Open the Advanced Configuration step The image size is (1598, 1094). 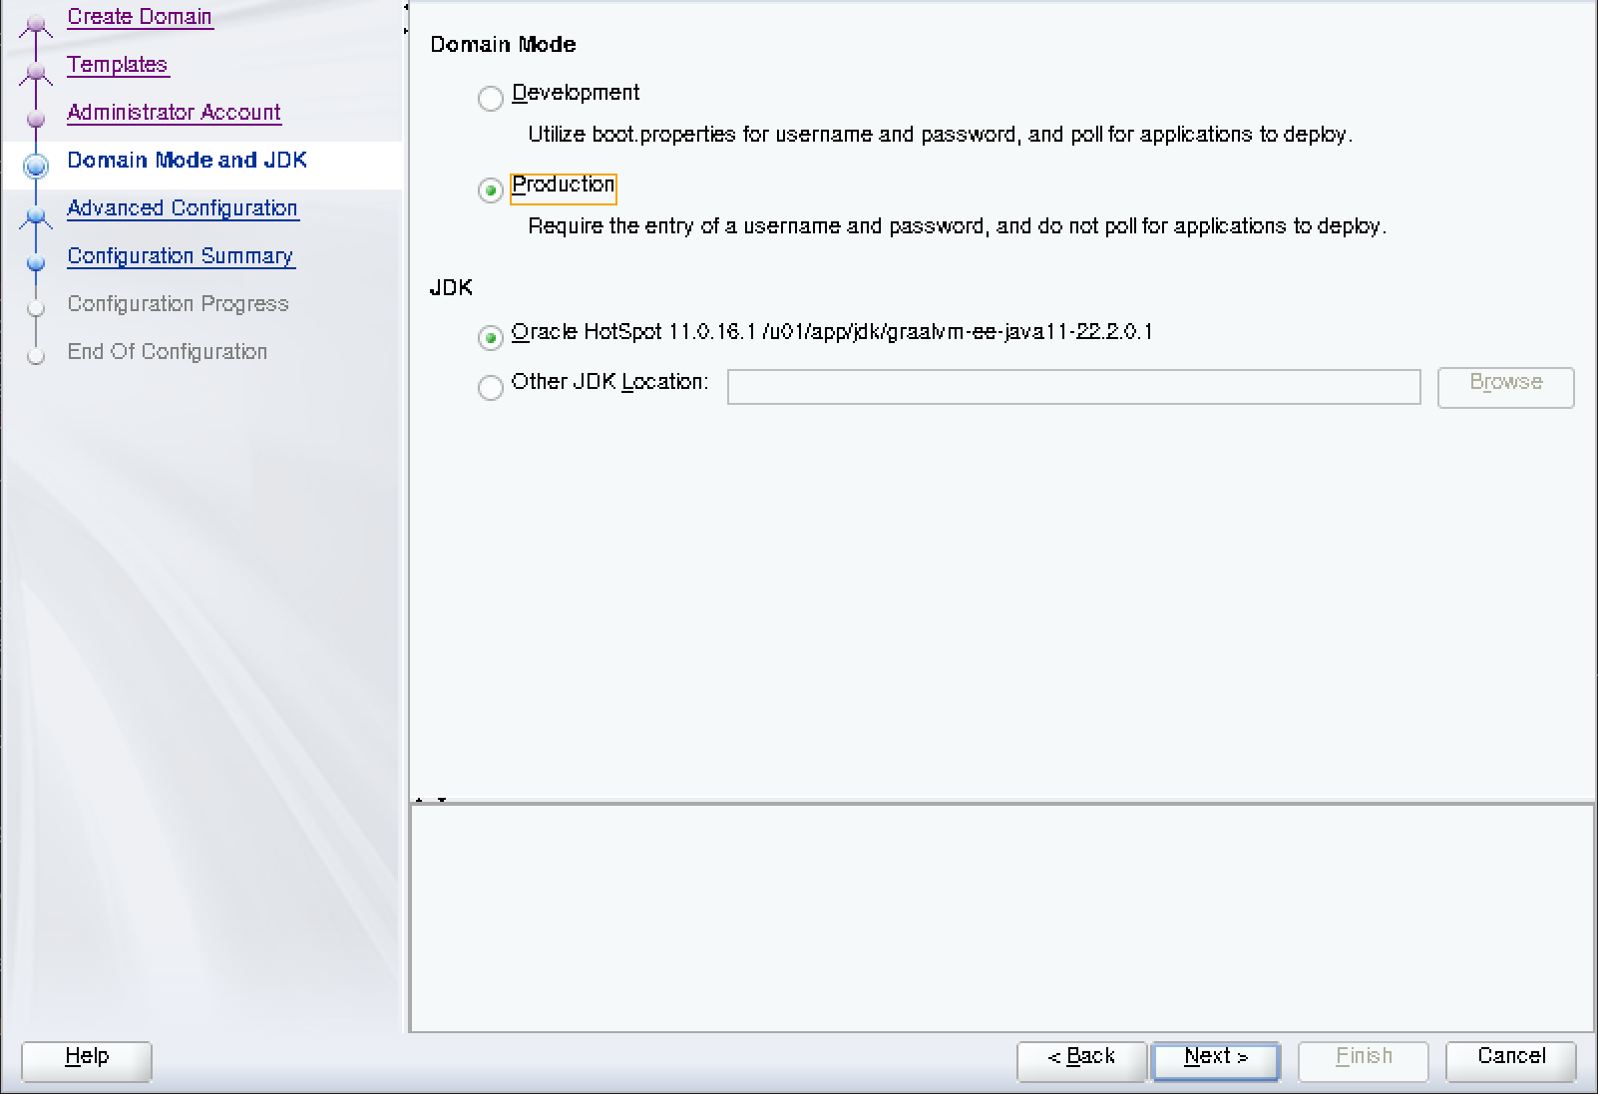pyautogui.click(x=182, y=207)
